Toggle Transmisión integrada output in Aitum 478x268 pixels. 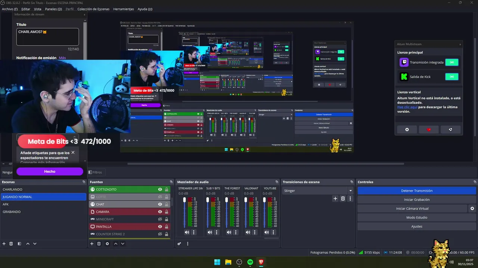point(452,62)
